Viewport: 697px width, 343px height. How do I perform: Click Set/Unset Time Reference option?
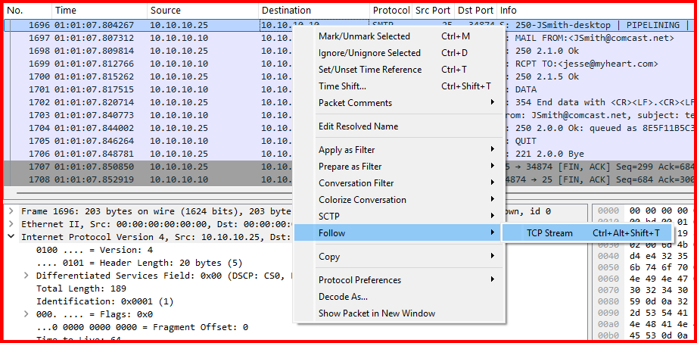370,70
